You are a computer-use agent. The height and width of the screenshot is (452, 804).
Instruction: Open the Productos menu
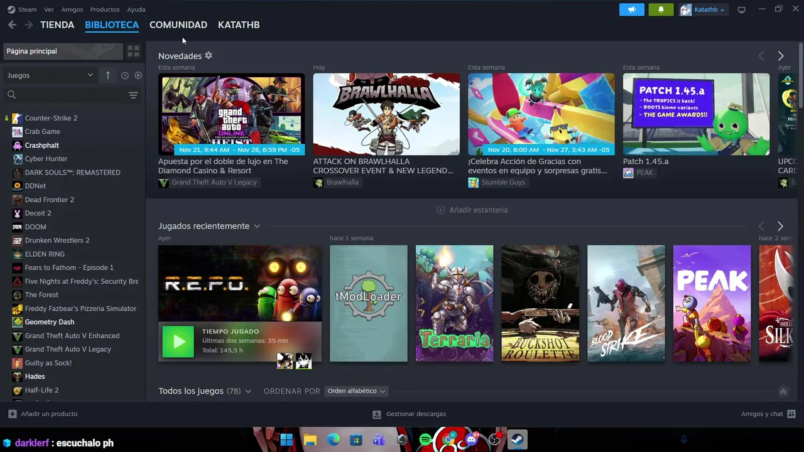tap(105, 9)
